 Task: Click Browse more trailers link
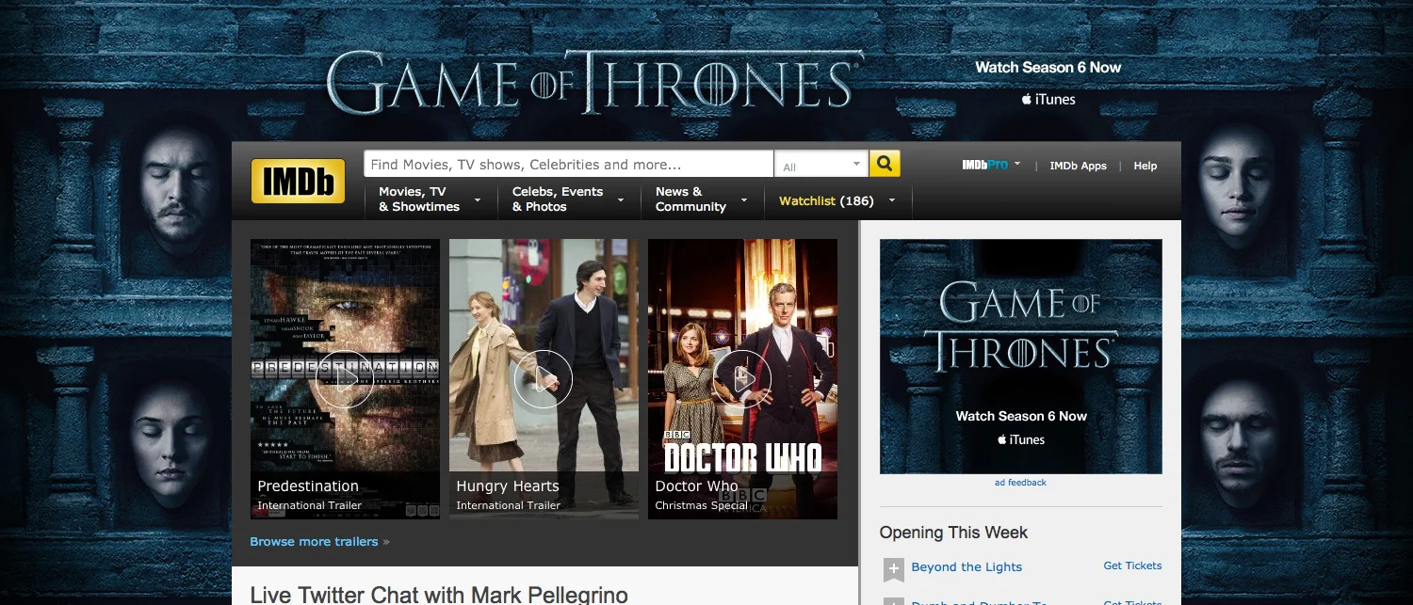pyautogui.click(x=319, y=542)
